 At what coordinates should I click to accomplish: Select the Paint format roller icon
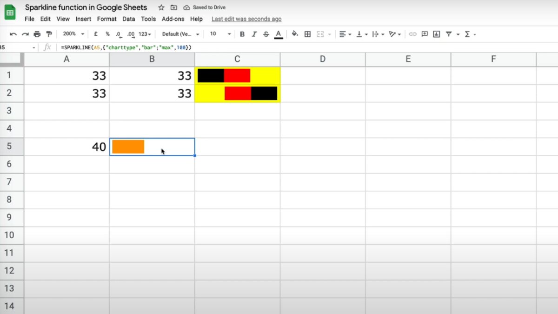click(49, 34)
